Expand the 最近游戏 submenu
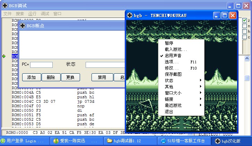Screen dimensions: 252x146 point(181,106)
